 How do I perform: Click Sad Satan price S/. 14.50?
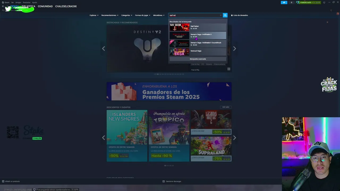(194, 28)
